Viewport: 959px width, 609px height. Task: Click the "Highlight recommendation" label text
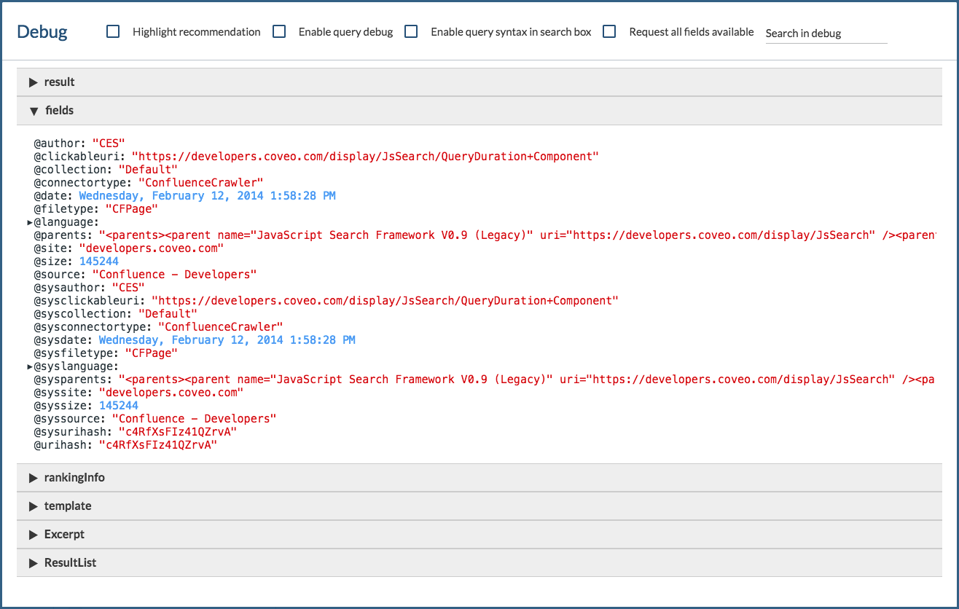click(196, 32)
